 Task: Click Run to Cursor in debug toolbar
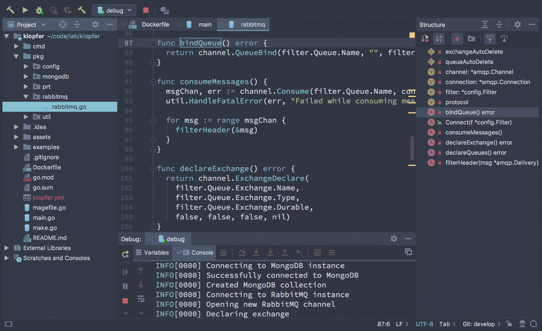click(299, 253)
